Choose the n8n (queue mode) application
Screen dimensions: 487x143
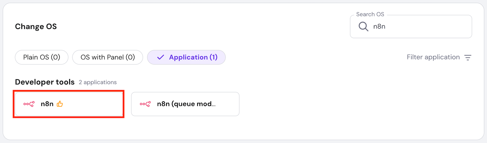pos(185,104)
